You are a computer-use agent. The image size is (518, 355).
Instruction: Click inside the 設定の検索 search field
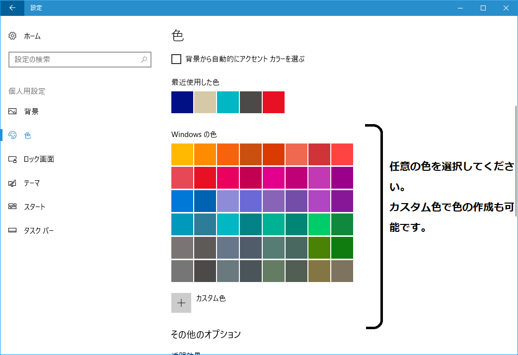tap(74, 60)
